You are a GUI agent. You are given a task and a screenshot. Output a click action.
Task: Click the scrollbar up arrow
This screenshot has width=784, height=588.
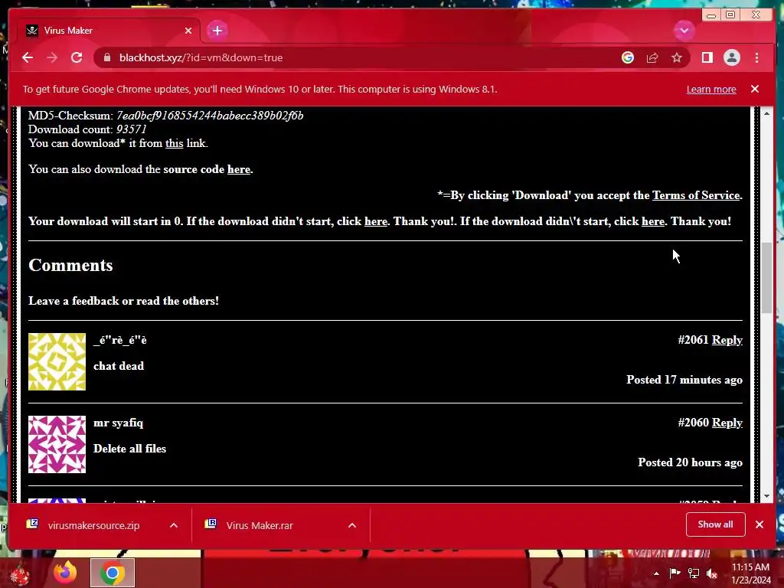(x=766, y=113)
